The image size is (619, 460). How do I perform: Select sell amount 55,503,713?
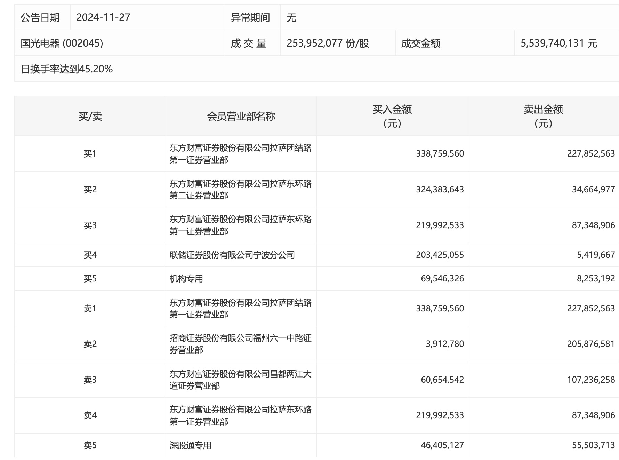click(x=593, y=445)
